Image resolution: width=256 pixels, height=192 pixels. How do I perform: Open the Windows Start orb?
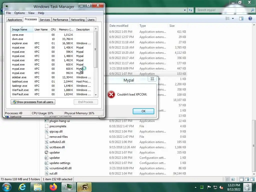point(7,187)
